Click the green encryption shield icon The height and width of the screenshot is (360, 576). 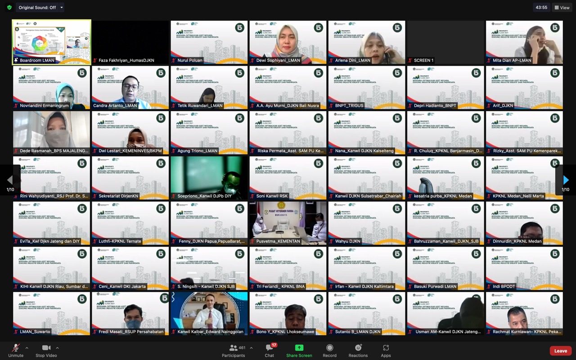click(x=9, y=8)
